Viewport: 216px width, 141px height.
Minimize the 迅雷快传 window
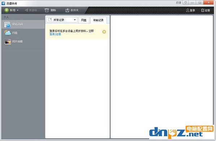192,3
